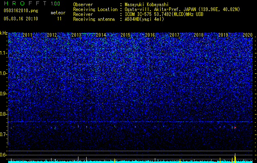Click the 2012 time axis label
This screenshot has height=163, width=257.
pyautogui.click(x=52, y=35)
